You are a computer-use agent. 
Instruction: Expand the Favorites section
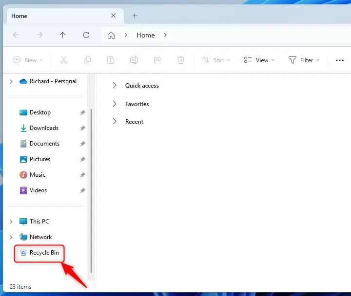coord(115,104)
